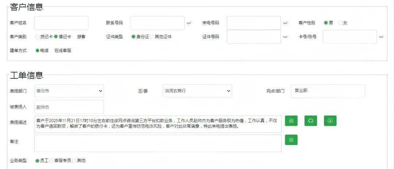Screen dimensions: 394x169
Task: Click the eye icon beside 联系号码 field
Action: point(189,23)
